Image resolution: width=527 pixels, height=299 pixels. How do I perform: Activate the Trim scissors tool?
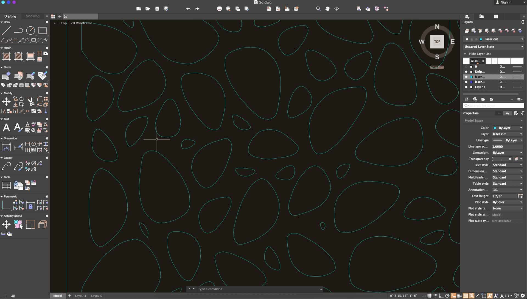[31, 102]
